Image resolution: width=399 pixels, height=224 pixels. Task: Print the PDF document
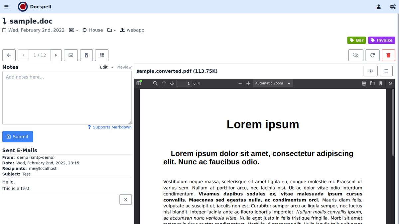pos(364,83)
